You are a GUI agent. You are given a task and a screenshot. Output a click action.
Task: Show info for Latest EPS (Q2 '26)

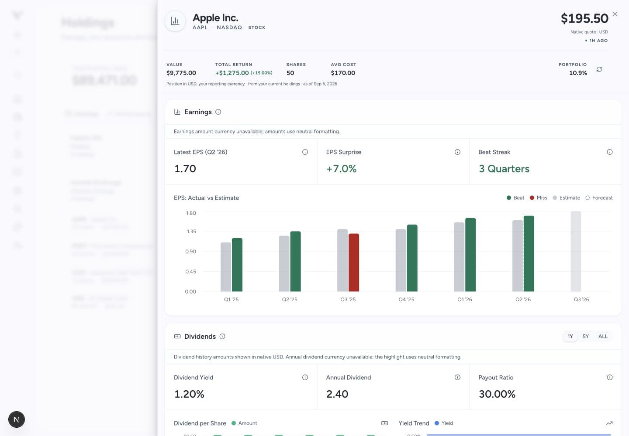[x=305, y=152]
